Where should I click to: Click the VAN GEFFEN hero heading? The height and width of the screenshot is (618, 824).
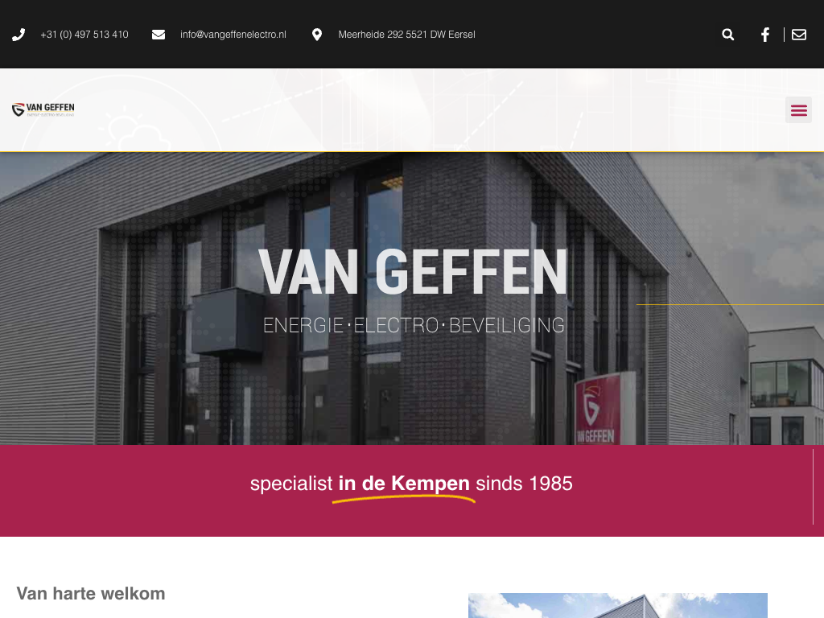pyautogui.click(x=414, y=272)
